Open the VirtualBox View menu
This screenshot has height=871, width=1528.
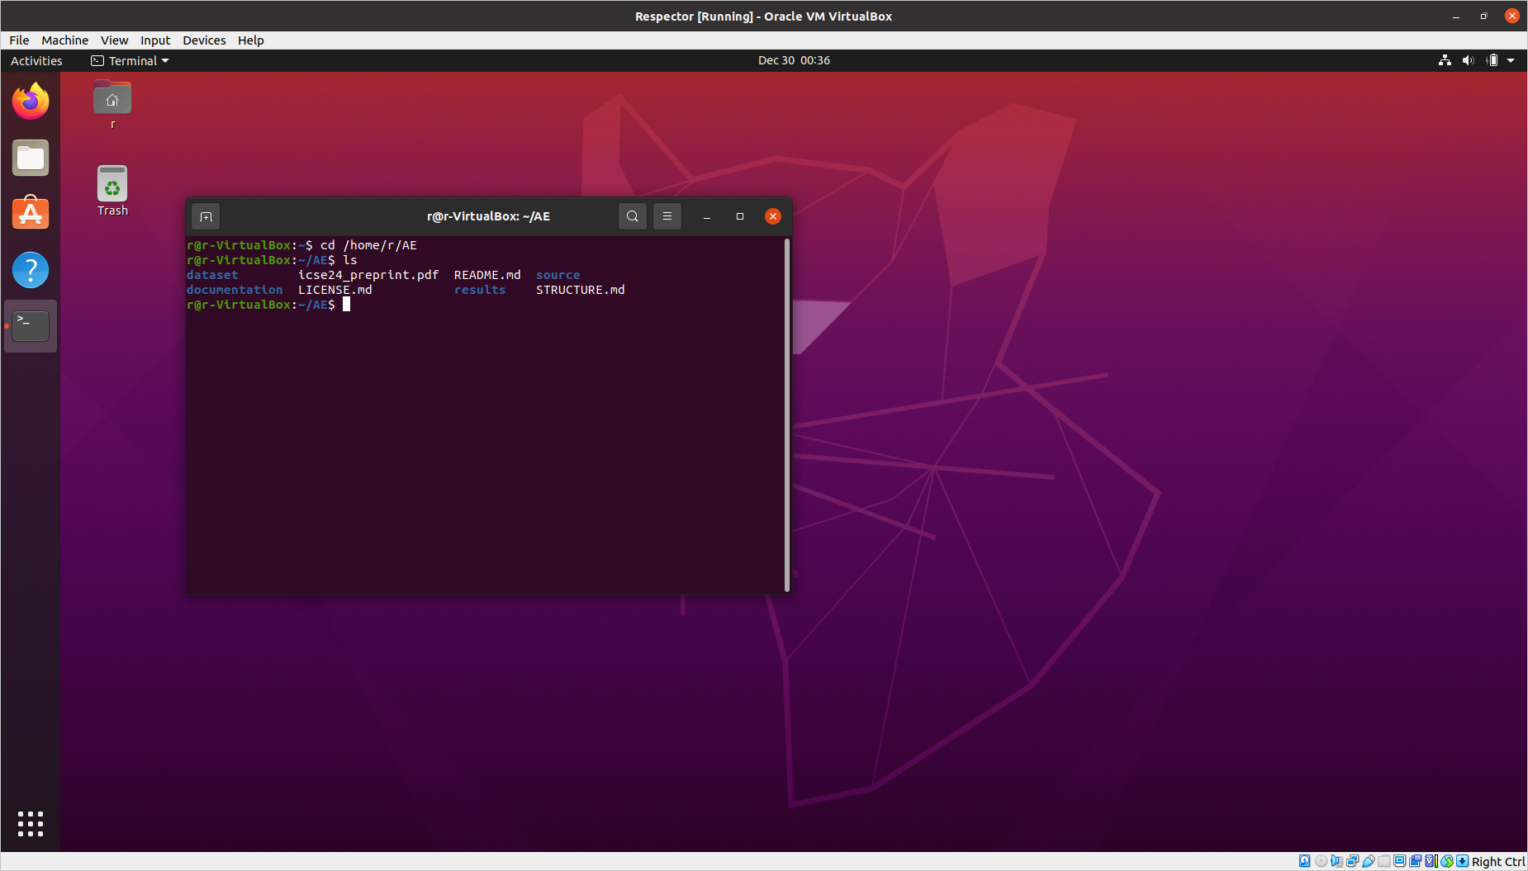click(x=114, y=40)
